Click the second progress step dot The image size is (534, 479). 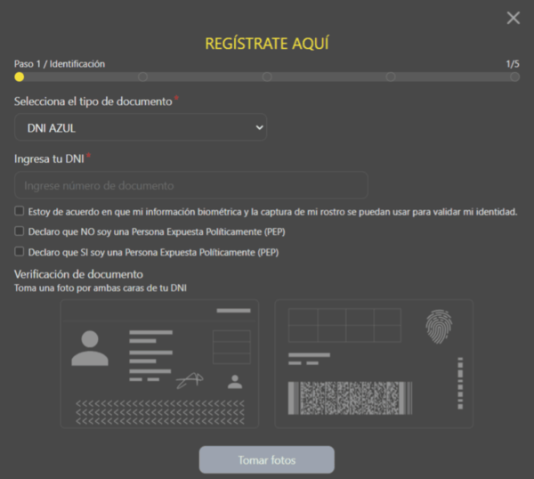[x=142, y=77]
